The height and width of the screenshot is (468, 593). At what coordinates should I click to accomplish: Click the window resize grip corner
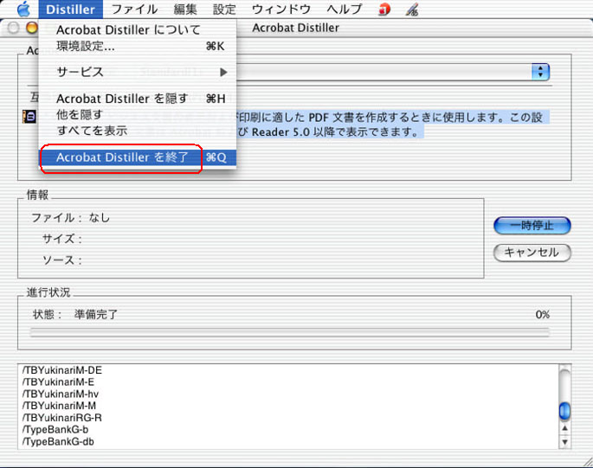[587, 462]
